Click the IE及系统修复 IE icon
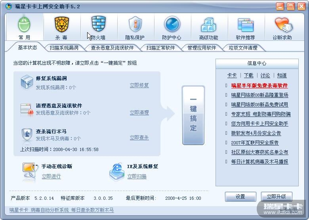Image resolution: width=309 pixels, height=220 pixels. 117,171
